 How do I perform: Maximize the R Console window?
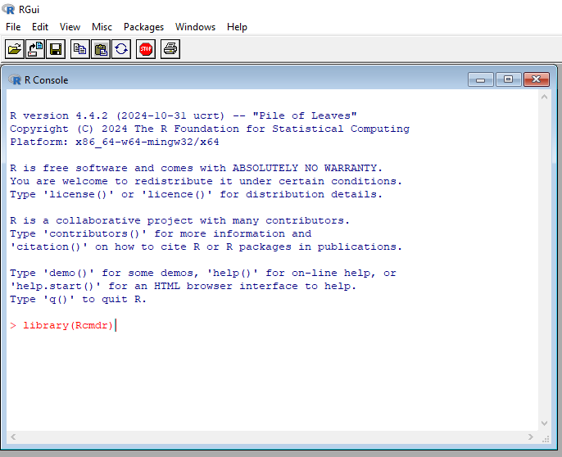[508, 79]
